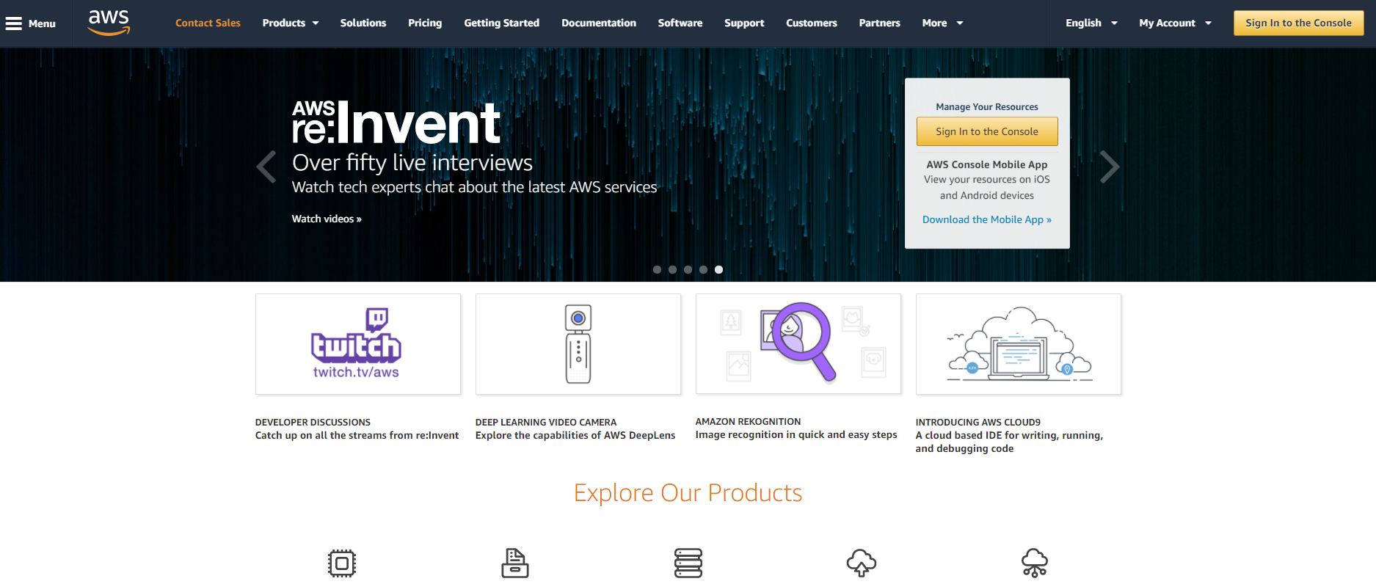Click the storage drive product icon

515,563
